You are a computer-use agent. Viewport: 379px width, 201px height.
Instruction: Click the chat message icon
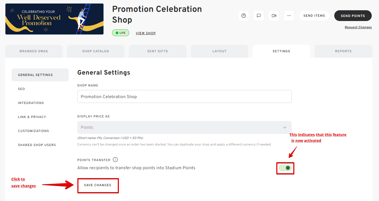[x=259, y=16]
